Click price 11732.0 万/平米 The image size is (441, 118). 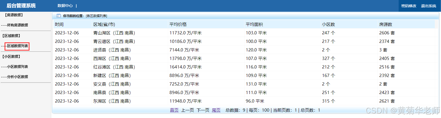pyautogui.click(x=186, y=33)
